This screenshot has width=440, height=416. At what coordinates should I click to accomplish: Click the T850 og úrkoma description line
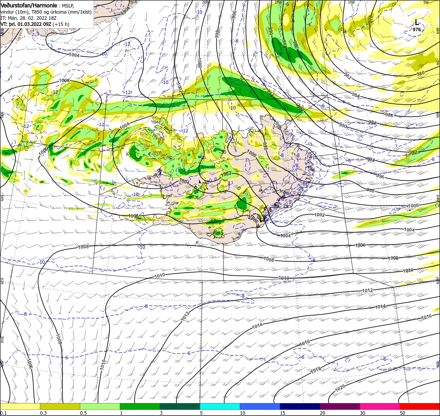(x=46, y=12)
